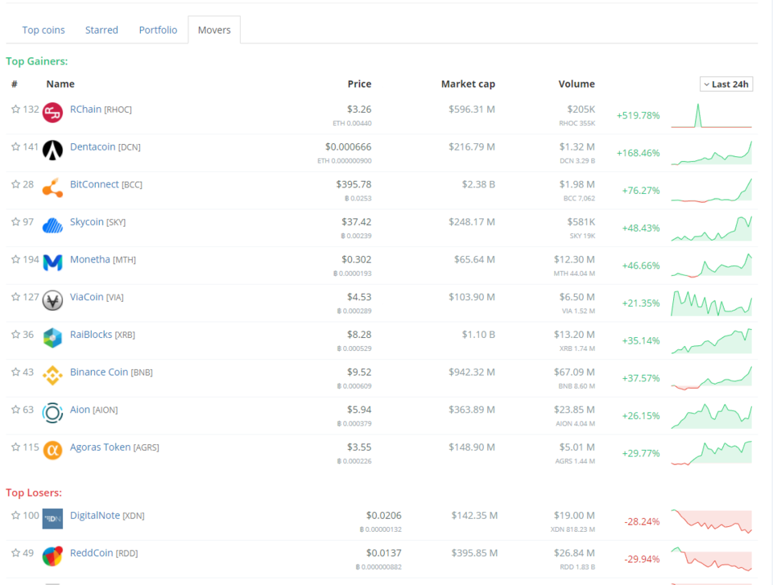
Task: Click the Aion ring logo
Action: [x=52, y=413]
